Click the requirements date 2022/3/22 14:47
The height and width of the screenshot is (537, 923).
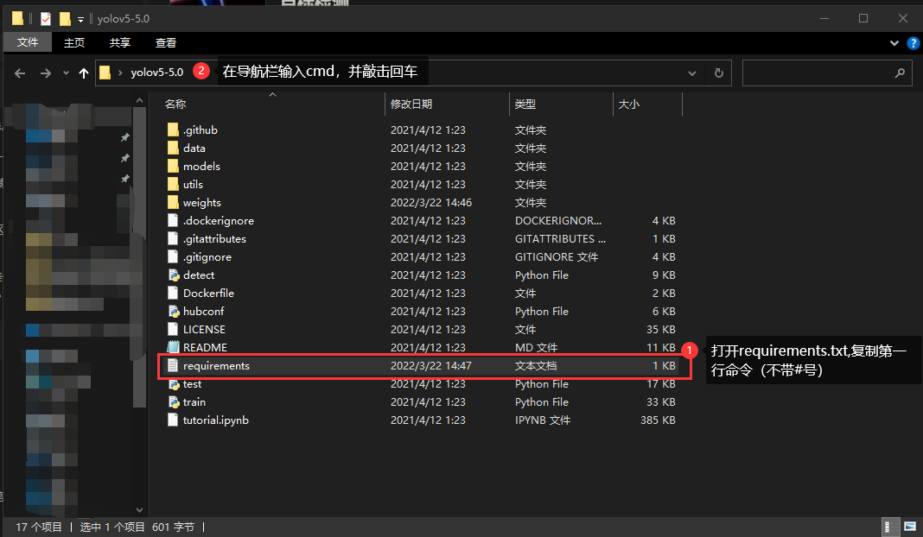click(x=431, y=366)
